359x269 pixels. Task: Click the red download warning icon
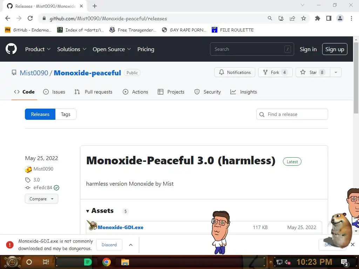9,245
